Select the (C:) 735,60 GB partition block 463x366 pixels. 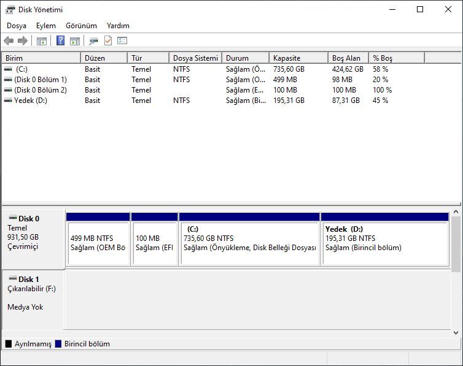pyautogui.click(x=249, y=239)
